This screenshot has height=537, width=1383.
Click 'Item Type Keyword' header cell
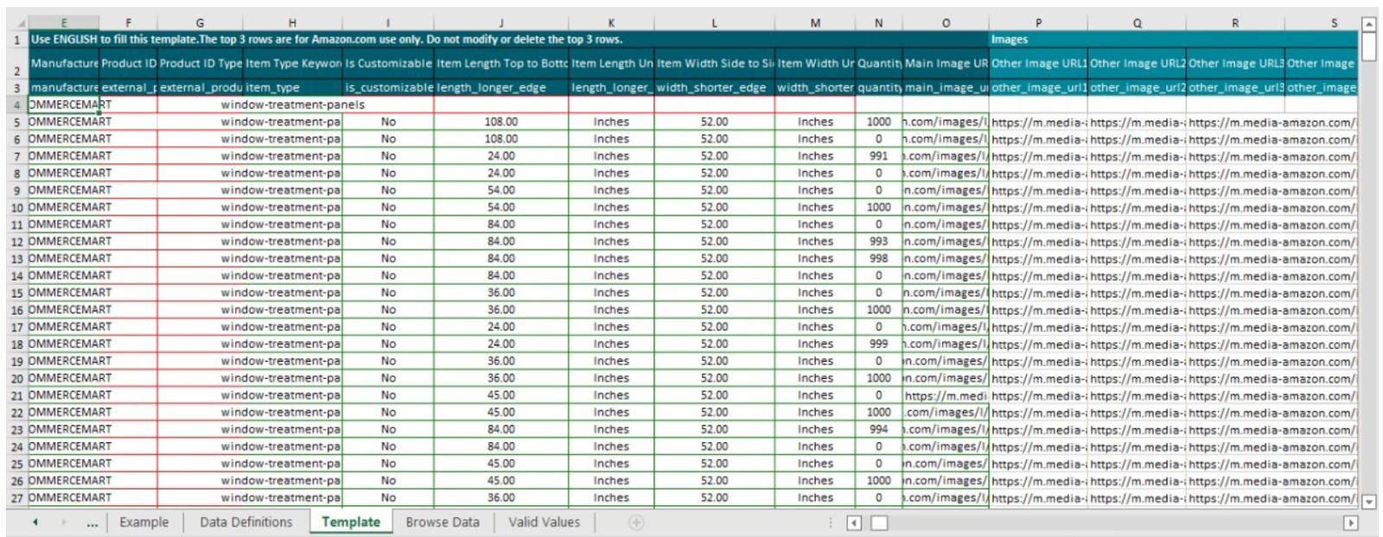coord(293,63)
